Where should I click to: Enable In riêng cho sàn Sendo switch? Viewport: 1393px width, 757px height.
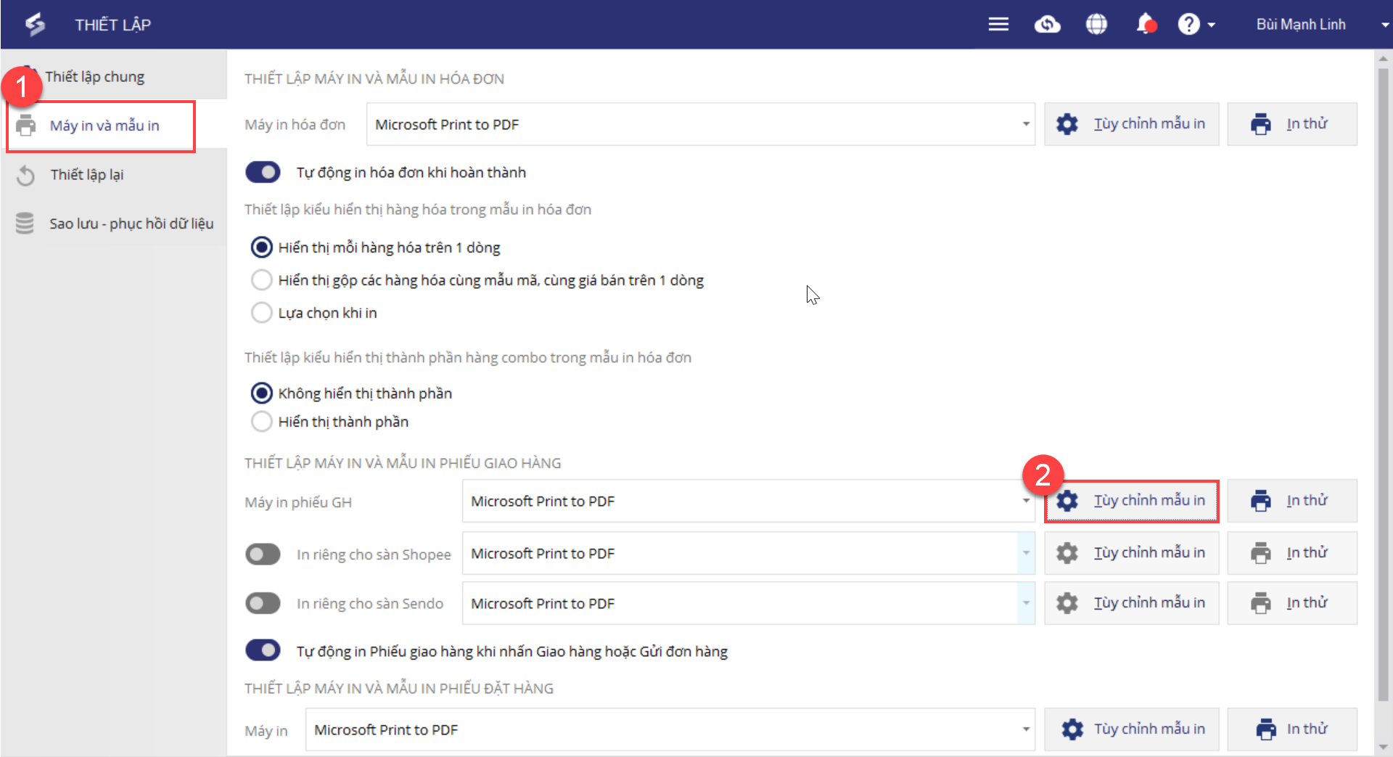[263, 603]
